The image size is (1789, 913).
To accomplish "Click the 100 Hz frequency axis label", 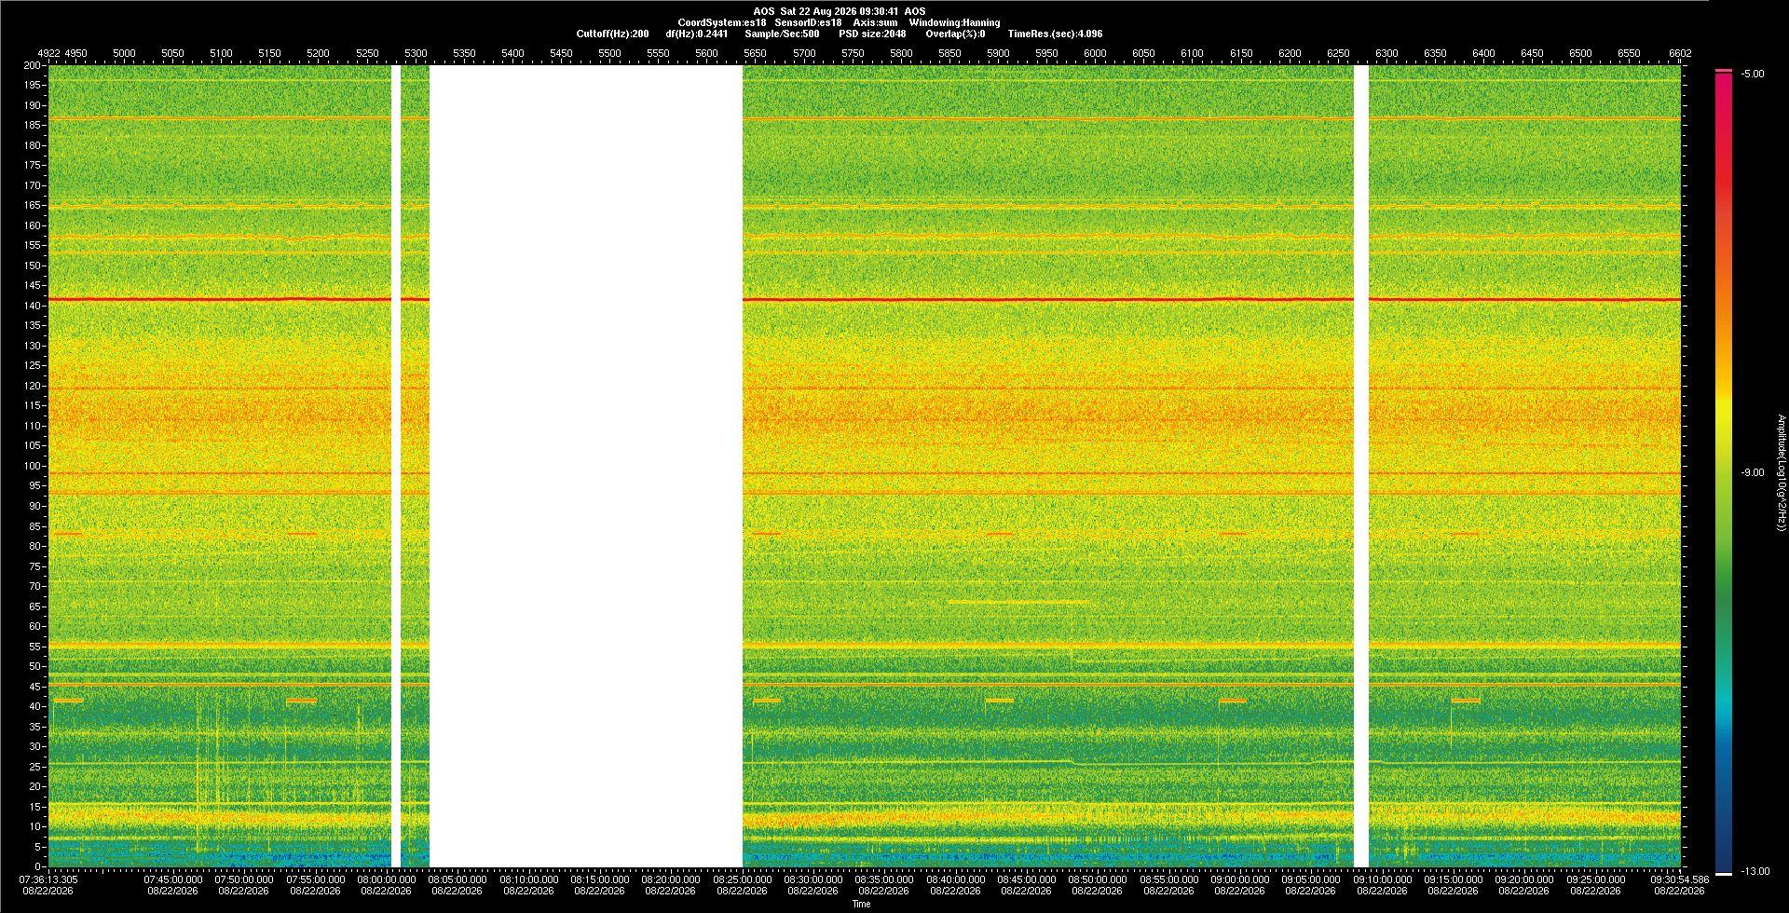I will (x=33, y=466).
